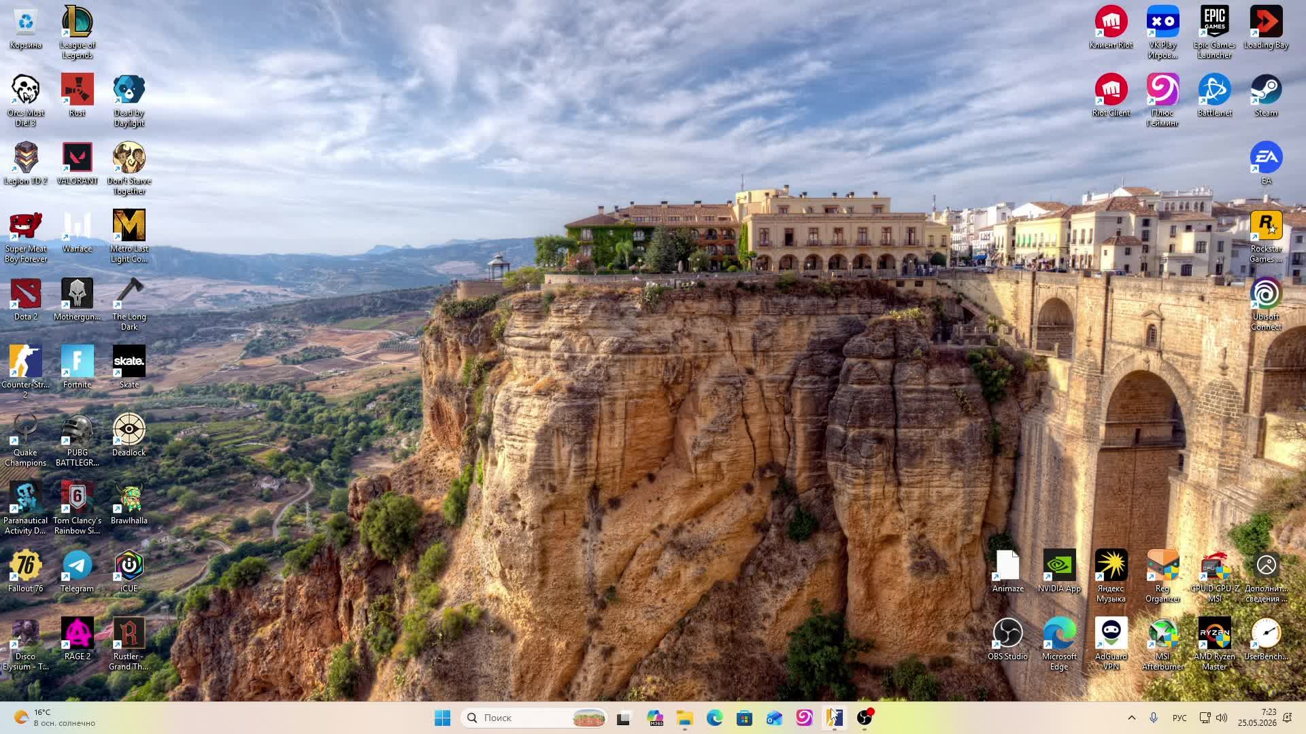Launch Яндекс Музыка shortcut

tap(1111, 576)
